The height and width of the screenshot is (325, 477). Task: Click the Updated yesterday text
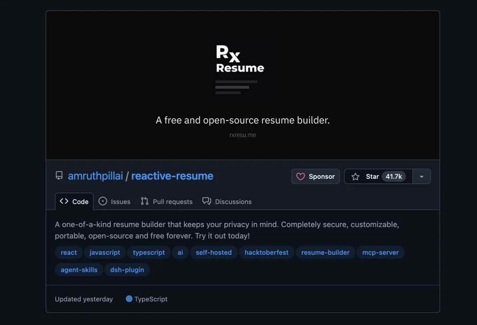point(84,299)
